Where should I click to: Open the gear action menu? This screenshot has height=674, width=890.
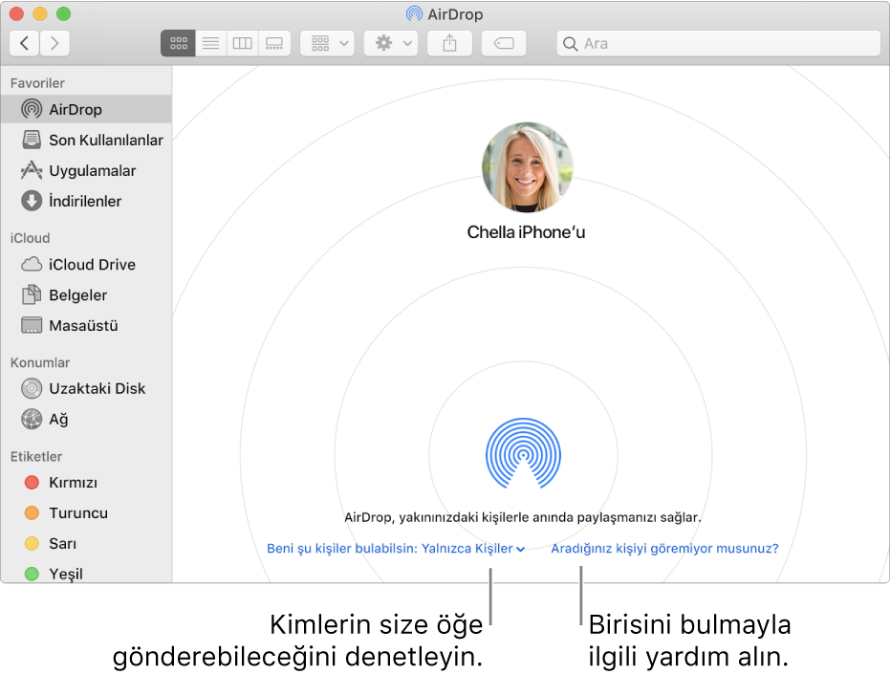point(391,44)
